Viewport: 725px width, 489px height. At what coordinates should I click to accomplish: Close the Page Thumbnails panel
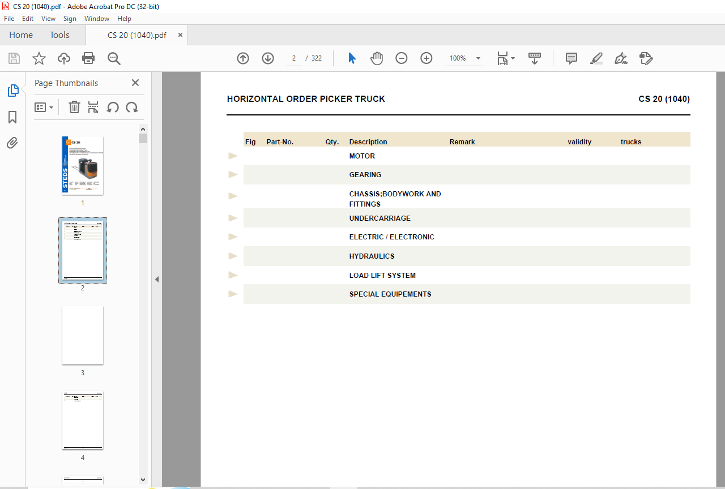pyautogui.click(x=135, y=83)
